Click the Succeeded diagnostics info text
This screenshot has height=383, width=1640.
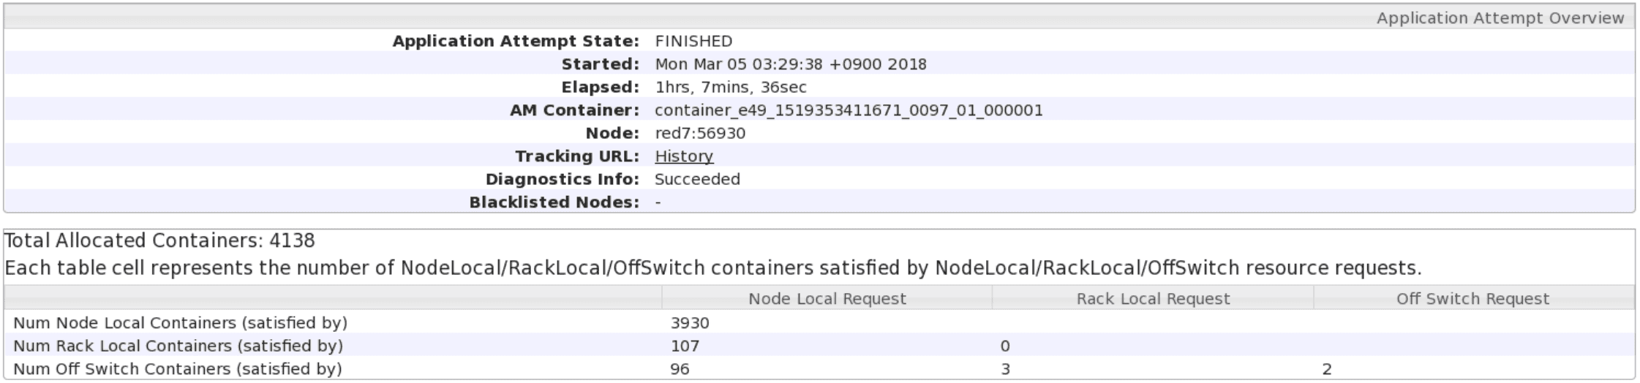pyautogui.click(x=697, y=179)
